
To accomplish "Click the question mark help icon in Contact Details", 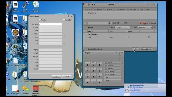I will point(68,16).
